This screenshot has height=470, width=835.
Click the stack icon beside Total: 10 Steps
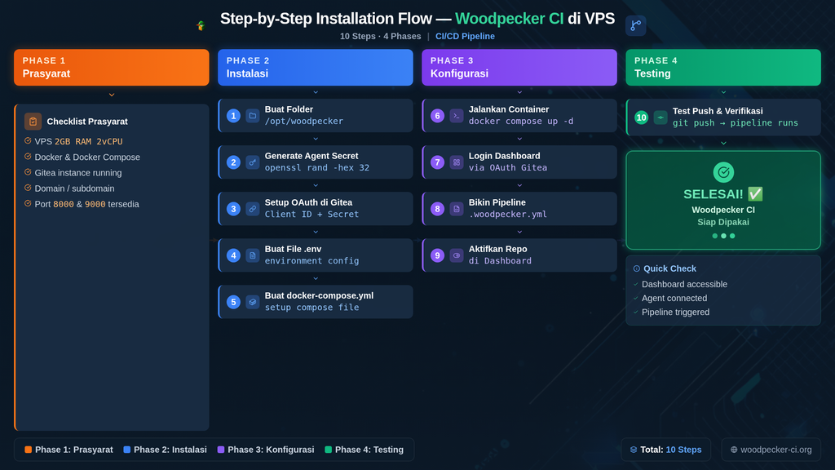click(x=634, y=450)
